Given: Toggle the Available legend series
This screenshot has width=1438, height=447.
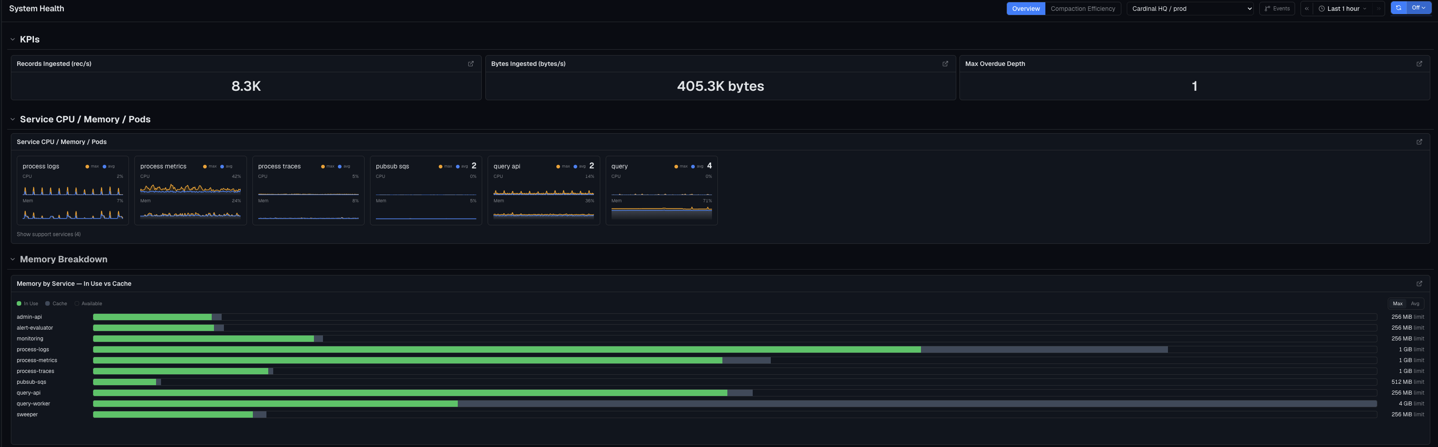Looking at the screenshot, I should click(x=88, y=304).
